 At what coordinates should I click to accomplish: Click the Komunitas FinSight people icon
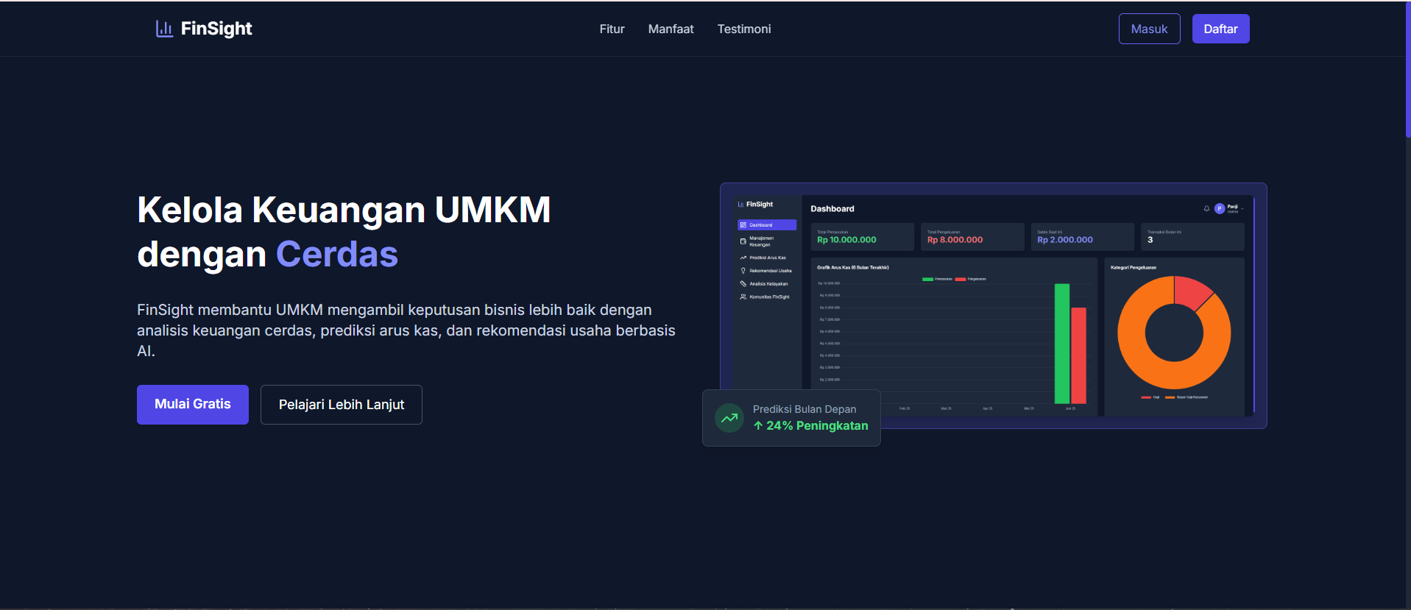click(743, 297)
